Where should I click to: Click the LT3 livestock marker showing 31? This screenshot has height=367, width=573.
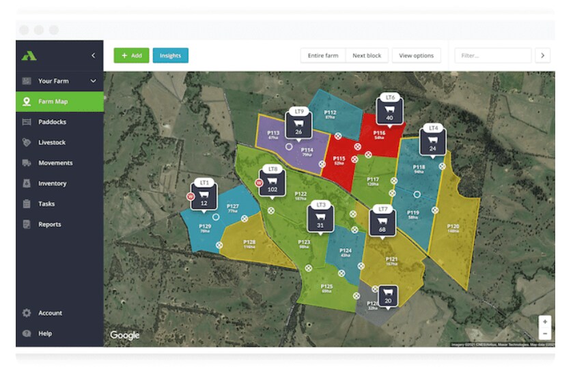click(x=320, y=218)
